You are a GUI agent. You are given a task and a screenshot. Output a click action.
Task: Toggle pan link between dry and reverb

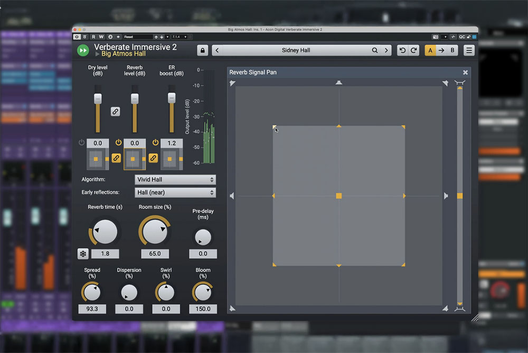point(116,158)
